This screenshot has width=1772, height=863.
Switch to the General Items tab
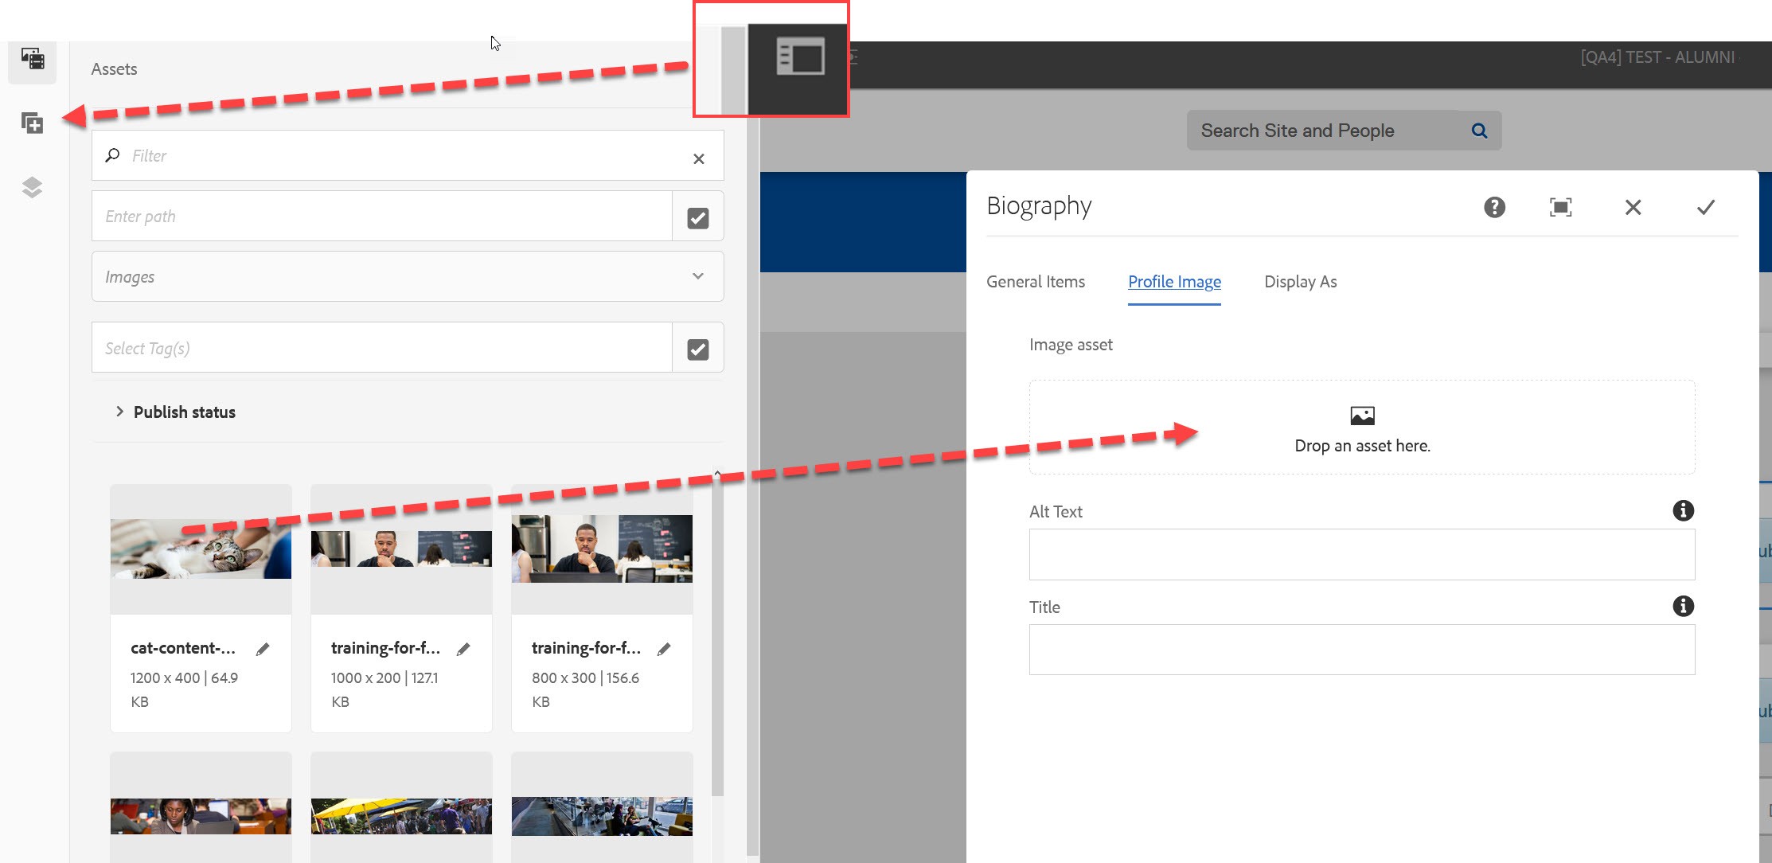click(x=1035, y=282)
